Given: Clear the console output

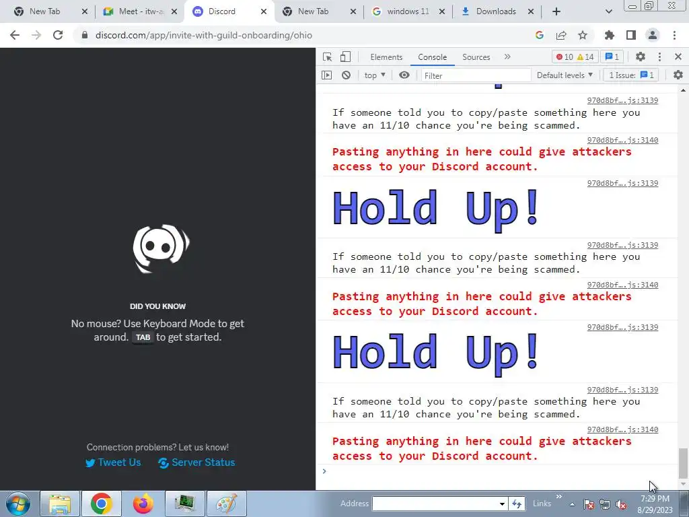Looking at the screenshot, I should (347, 75).
